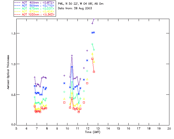Viewport: 174px width, 139px height.
Task: Click the x-axis label 17
Action: point(139,128)
